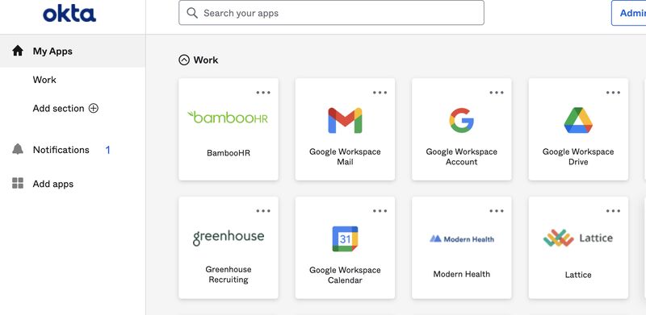Open the BambooHR app logo
Image resolution: width=646 pixels, height=315 pixels.
pyautogui.click(x=228, y=118)
